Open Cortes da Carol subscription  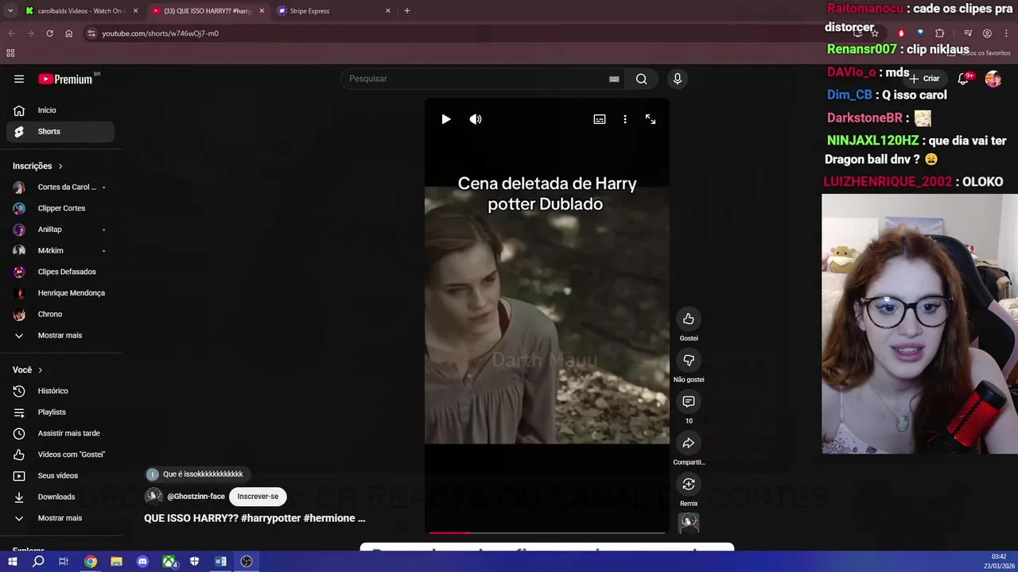click(x=60, y=187)
